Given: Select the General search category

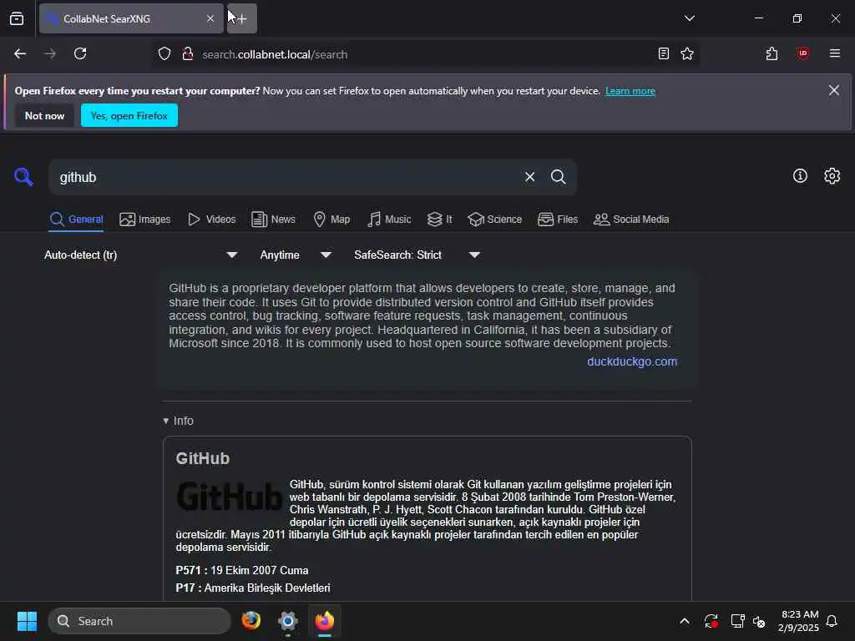Looking at the screenshot, I should point(76,220).
